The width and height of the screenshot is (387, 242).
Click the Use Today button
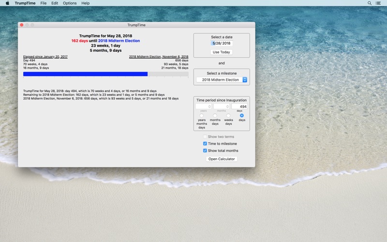(222, 52)
